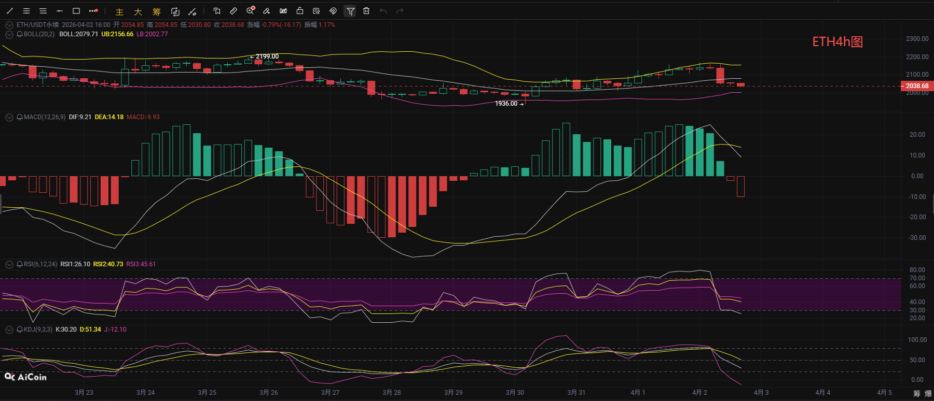Set alert via bell next to MACD
Image resolution: width=934 pixels, height=401 pixels.
[20, 118]
